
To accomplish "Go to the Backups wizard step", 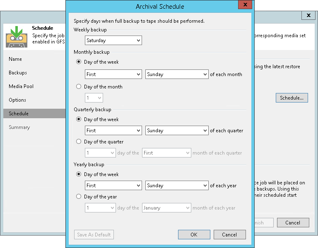I will coord(18,73).
